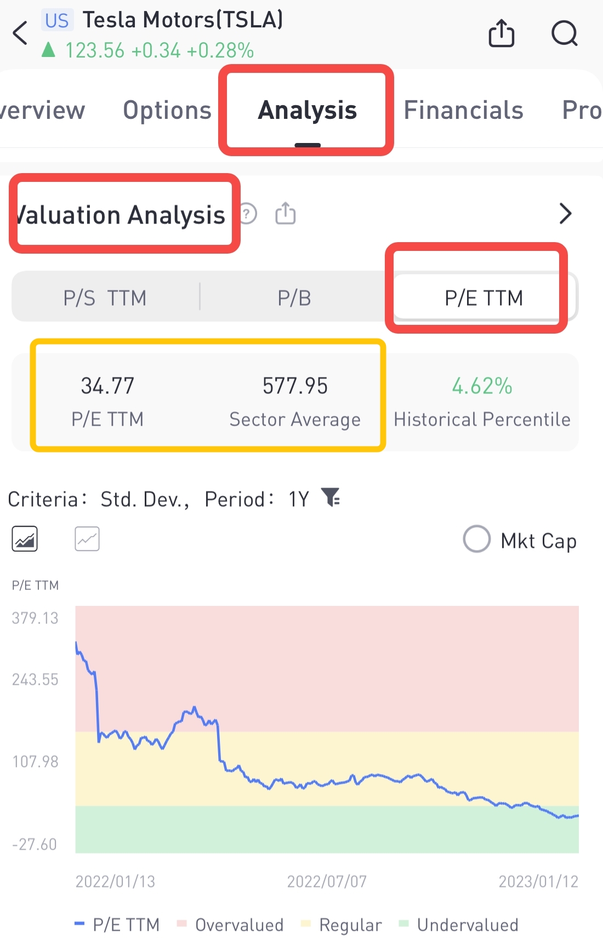Open the Financials tab
This screenshot has width=603, height=945.
coord(463,110)
